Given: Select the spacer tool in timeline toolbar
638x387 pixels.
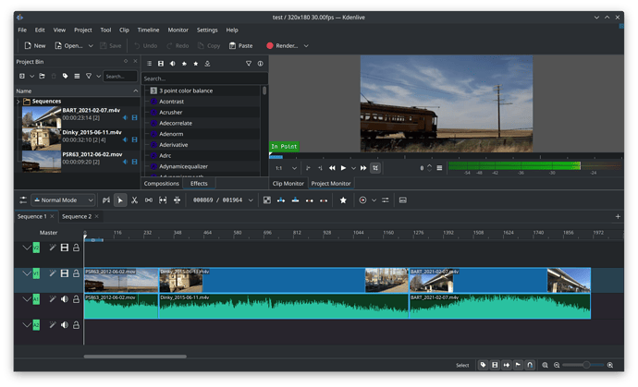Looking at the screenshot, I should (x=149, y=200).
